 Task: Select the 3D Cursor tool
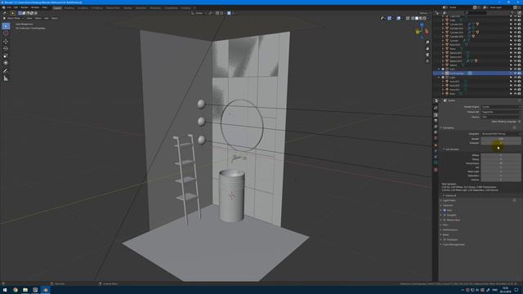[6, 33]
